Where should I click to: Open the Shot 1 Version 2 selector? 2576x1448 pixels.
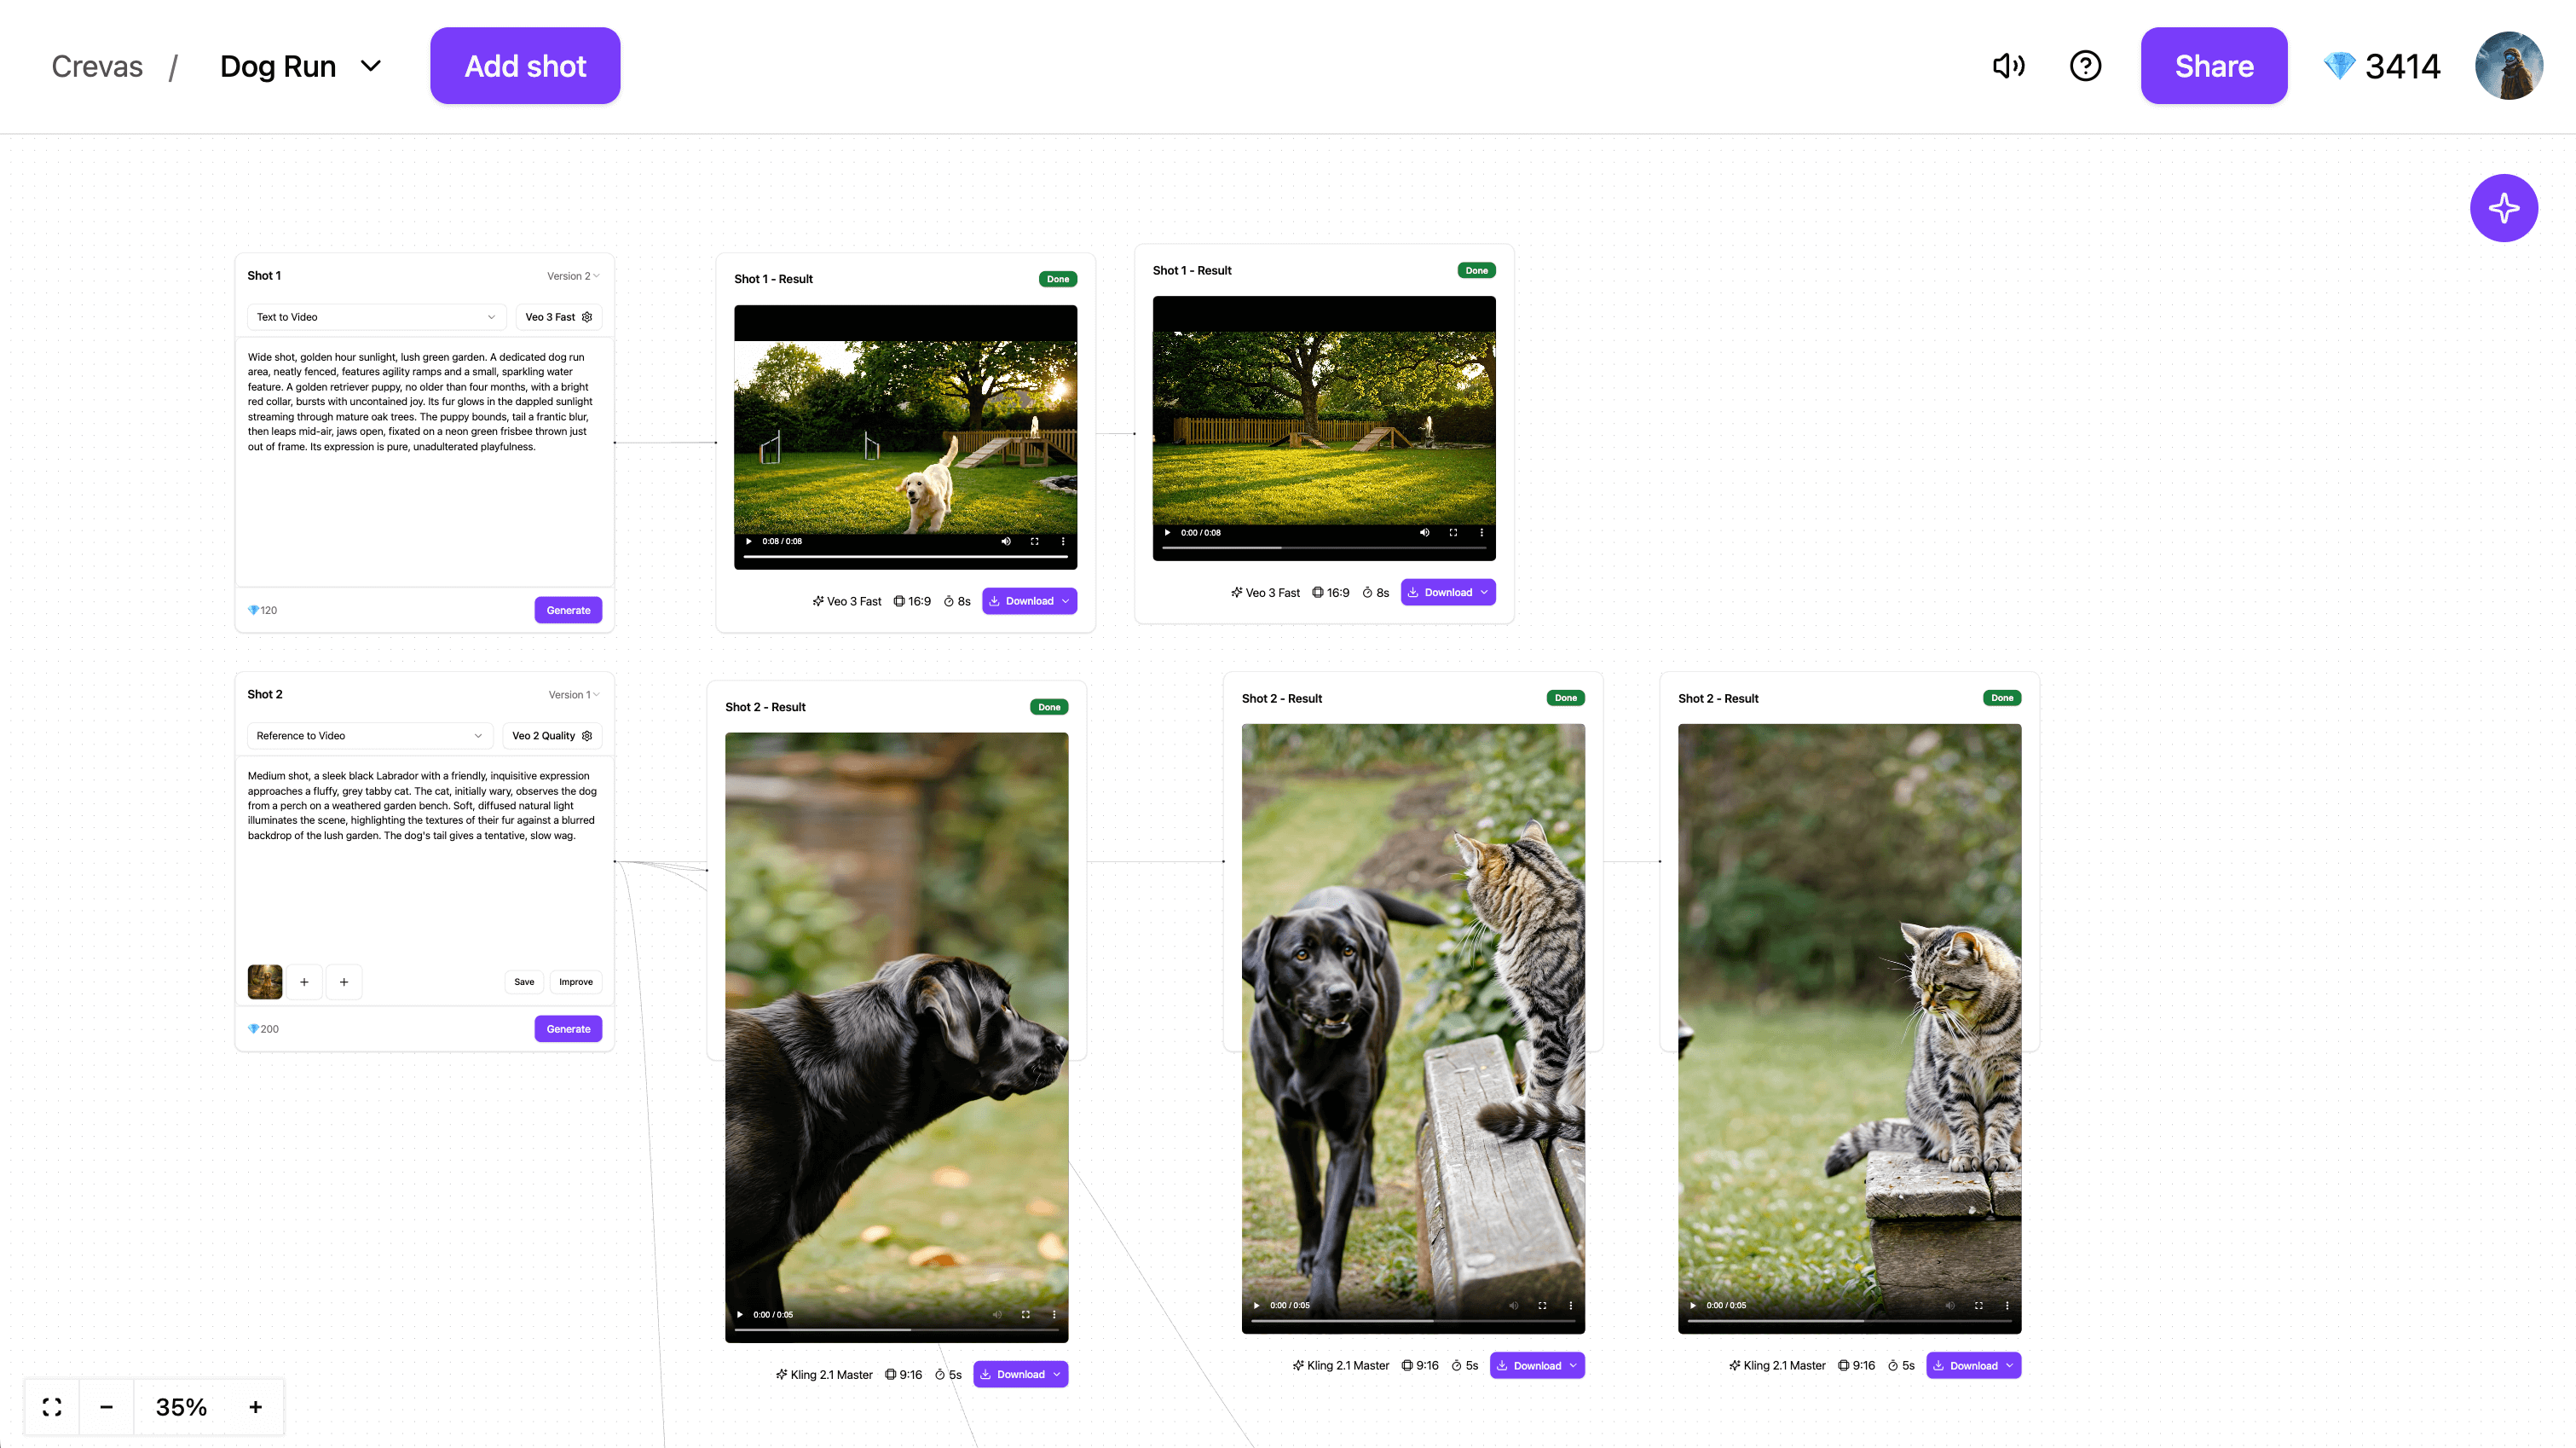[x=573, y=276]
